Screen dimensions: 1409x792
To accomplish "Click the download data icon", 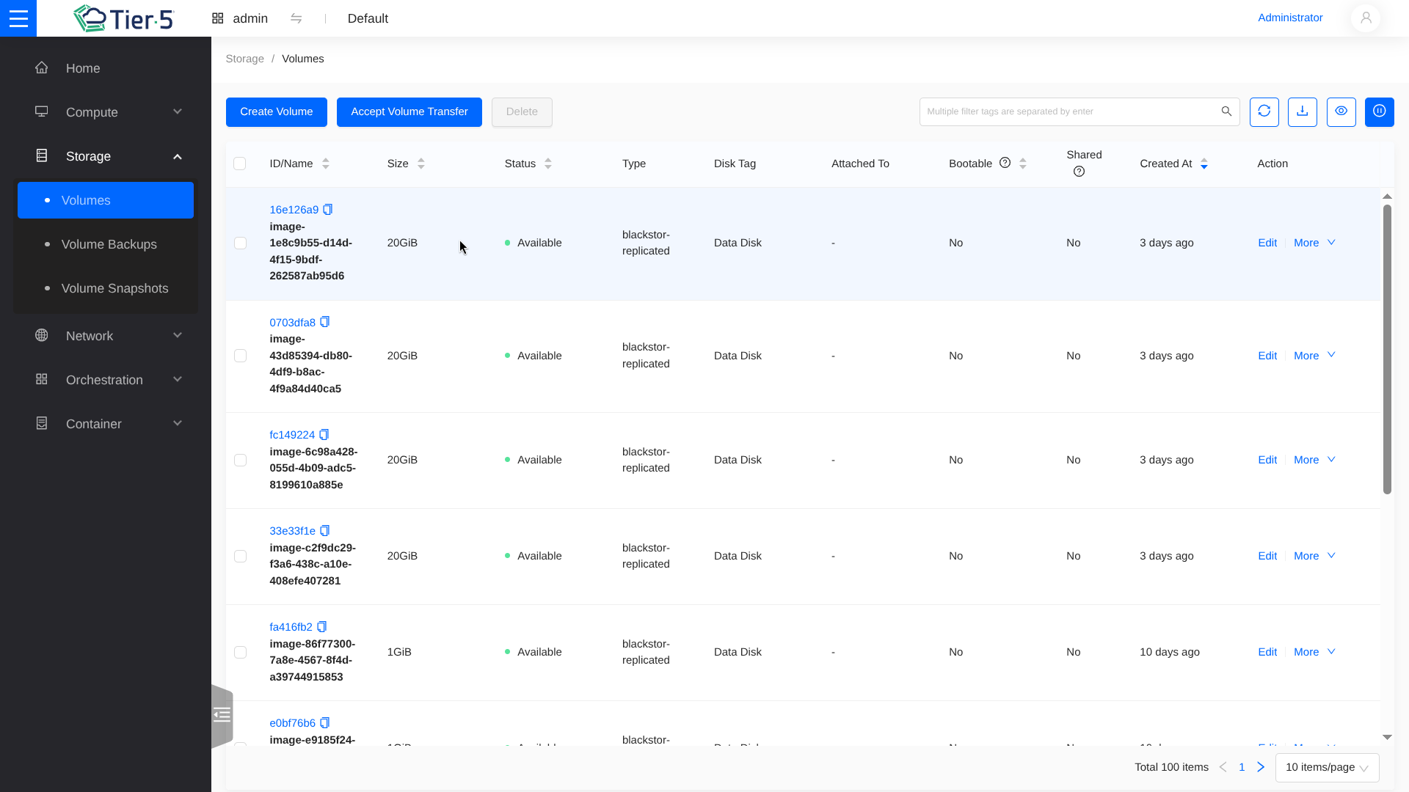I will [x=1302, y=111].
